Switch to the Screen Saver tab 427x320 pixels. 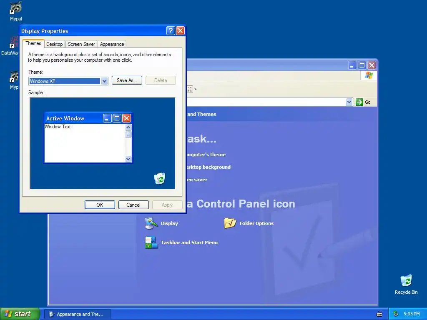81,44
